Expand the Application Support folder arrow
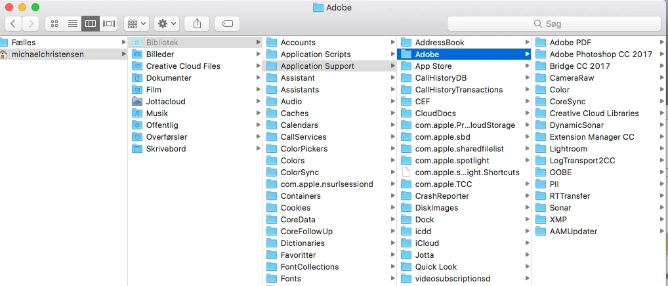The width and height of the screenshot is (668, 286). (392, 66)
